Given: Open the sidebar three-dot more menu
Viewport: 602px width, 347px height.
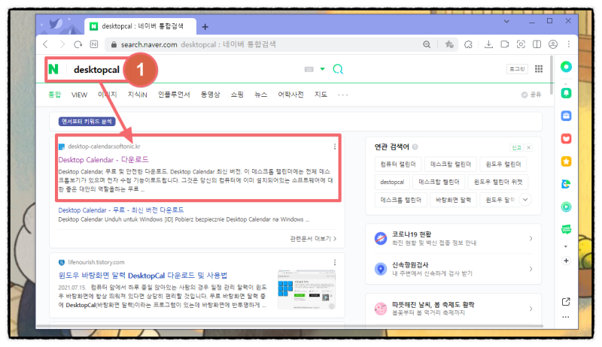Looking at the screenshot, I should [566, 317].
